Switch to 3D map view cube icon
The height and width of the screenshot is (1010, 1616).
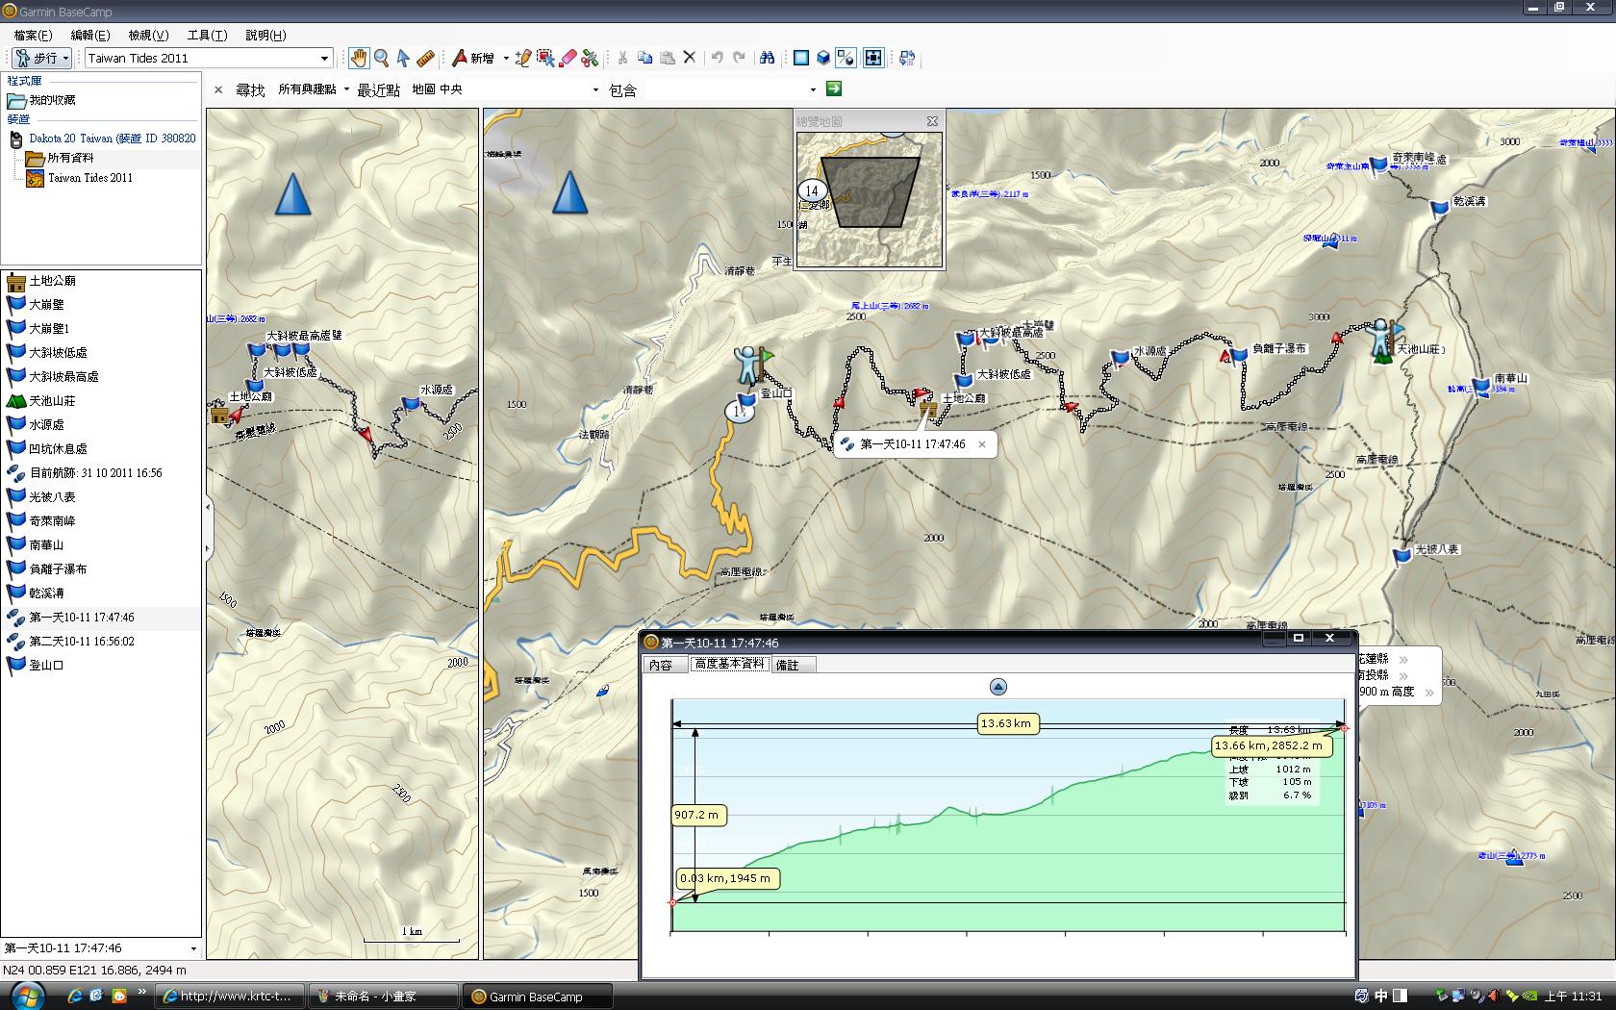(823, 58)
